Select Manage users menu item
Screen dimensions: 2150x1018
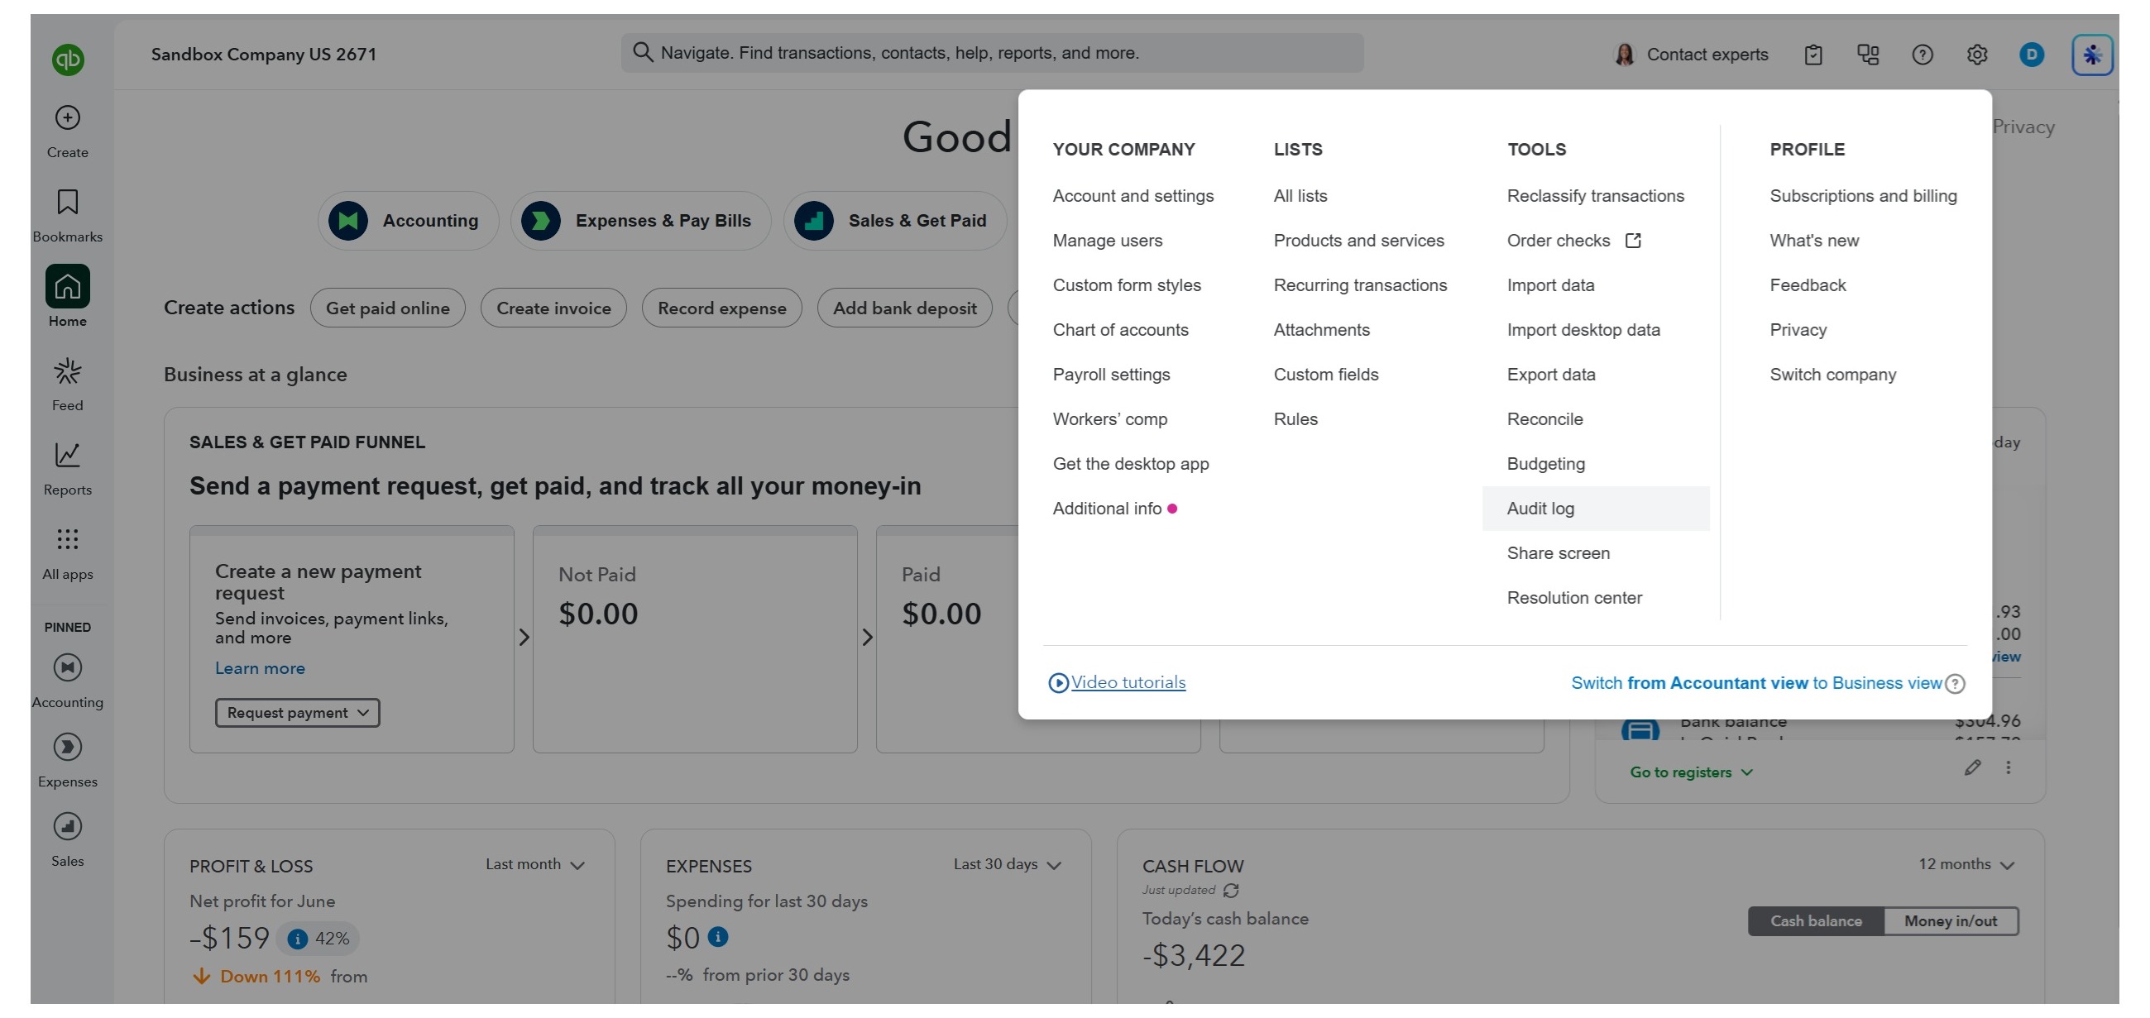pyautogui.click(x=1107, y=241)
